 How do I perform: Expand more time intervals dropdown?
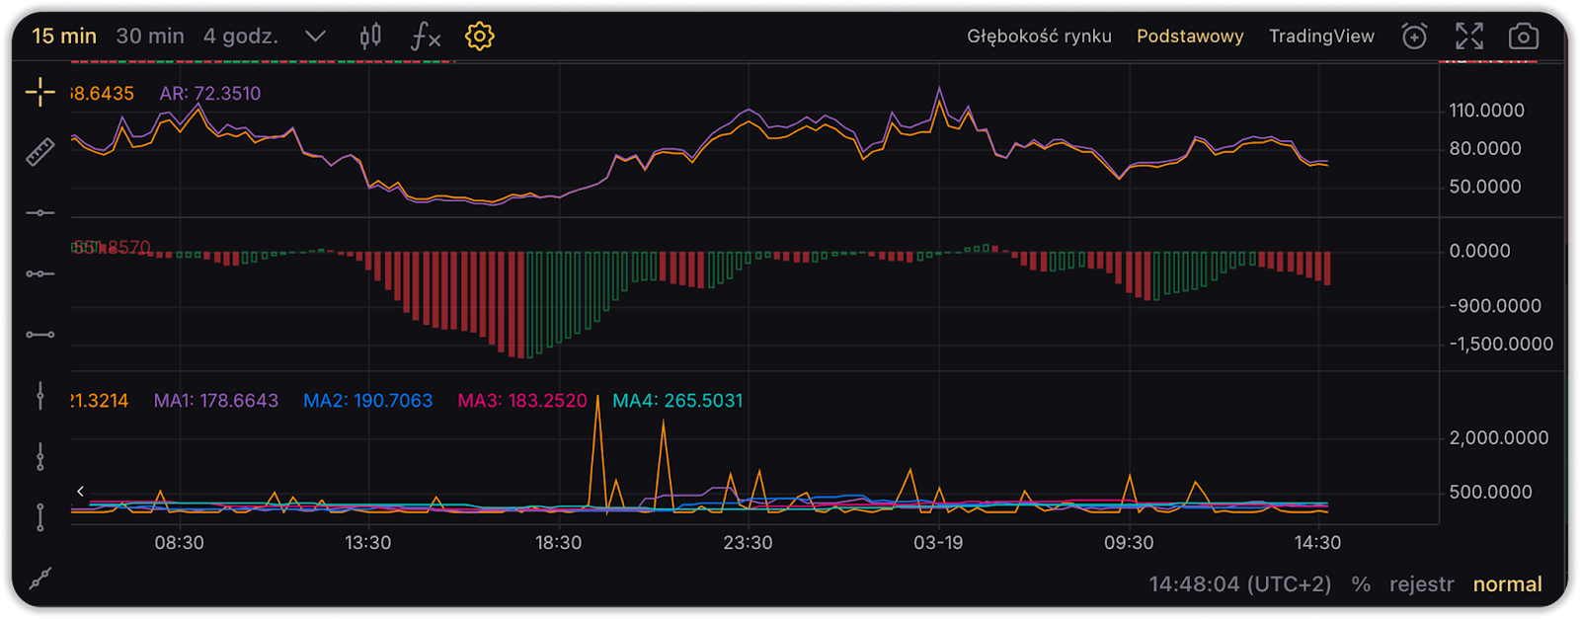(x=315, y=37)
